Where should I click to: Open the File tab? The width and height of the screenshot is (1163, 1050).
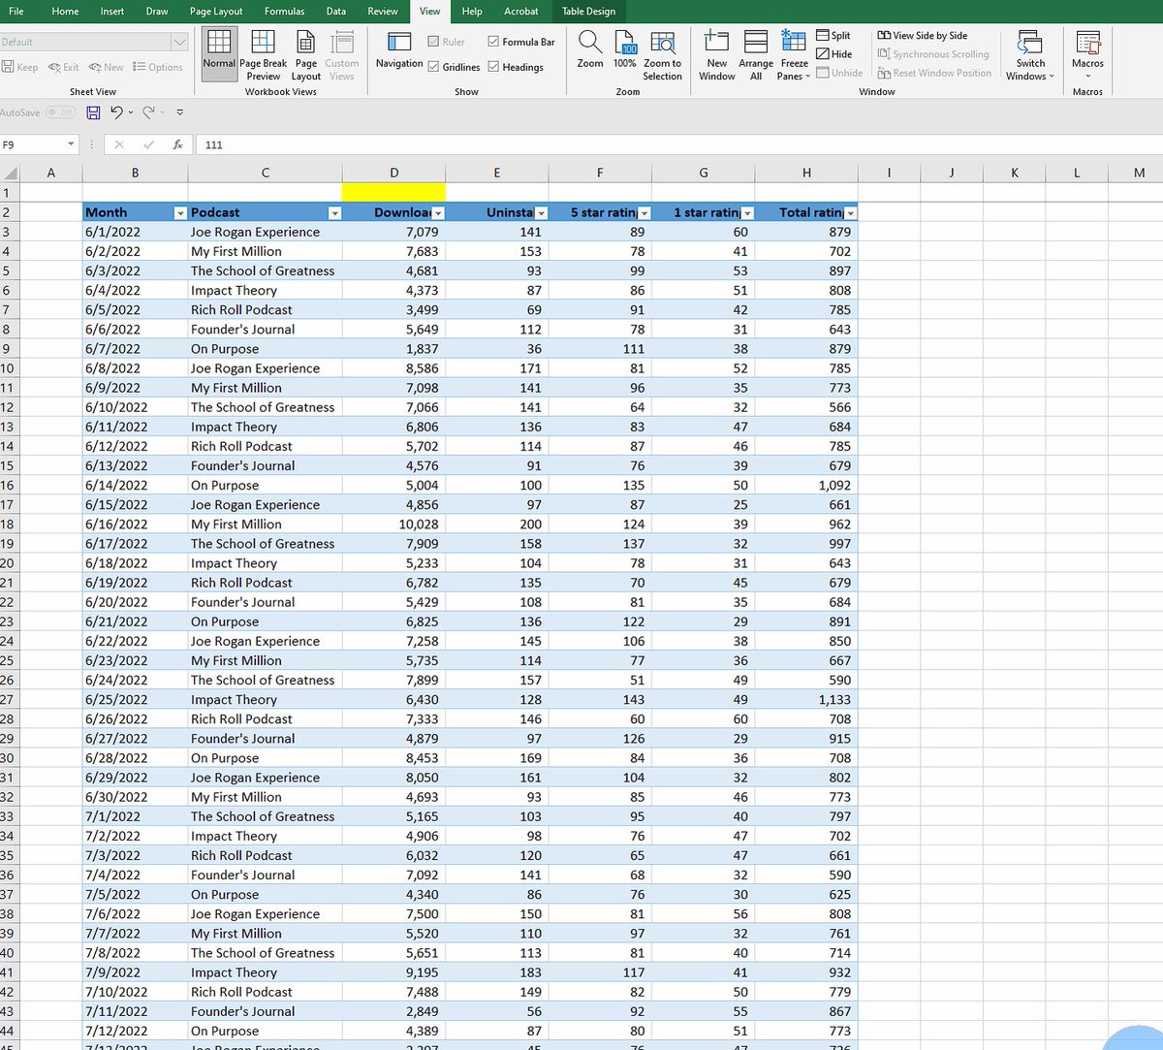click(16, 12)
